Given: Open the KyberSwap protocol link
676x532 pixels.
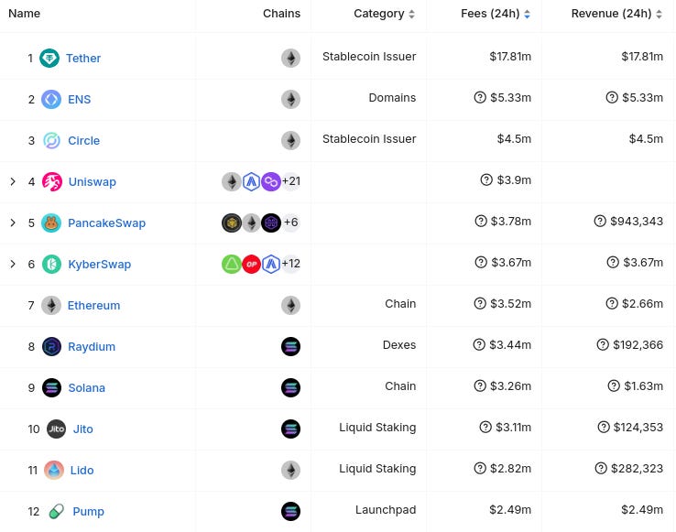Looking at the screenshot, I should (x=100, y=265).
